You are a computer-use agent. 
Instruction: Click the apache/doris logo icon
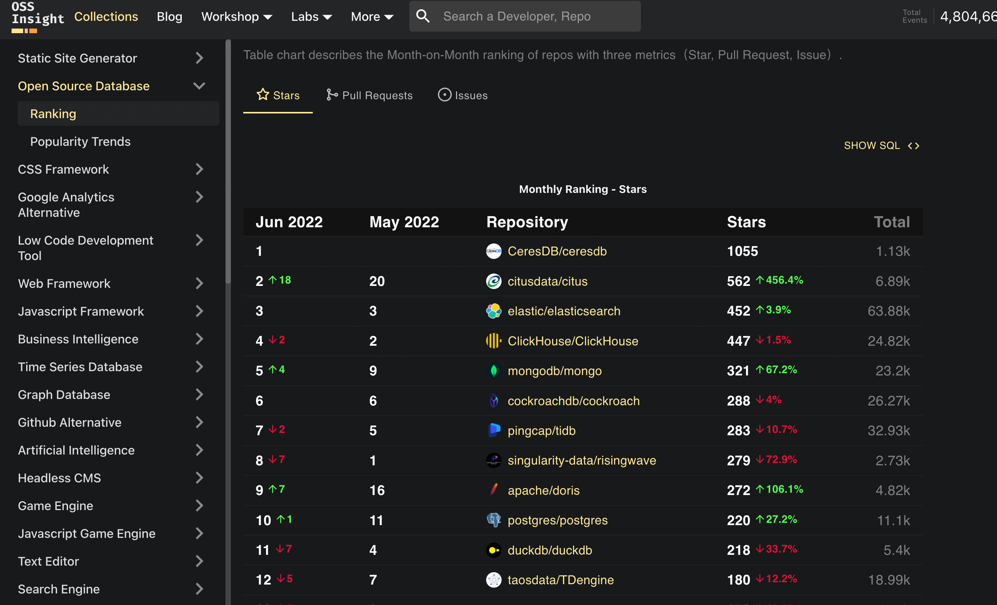[493, 490]
